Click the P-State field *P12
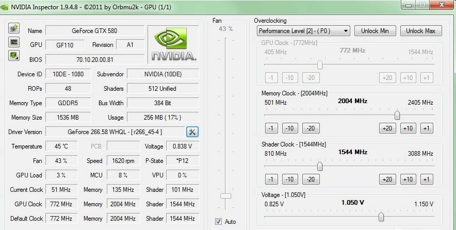The height and width of the screenshot is (230, 456). 182,161
